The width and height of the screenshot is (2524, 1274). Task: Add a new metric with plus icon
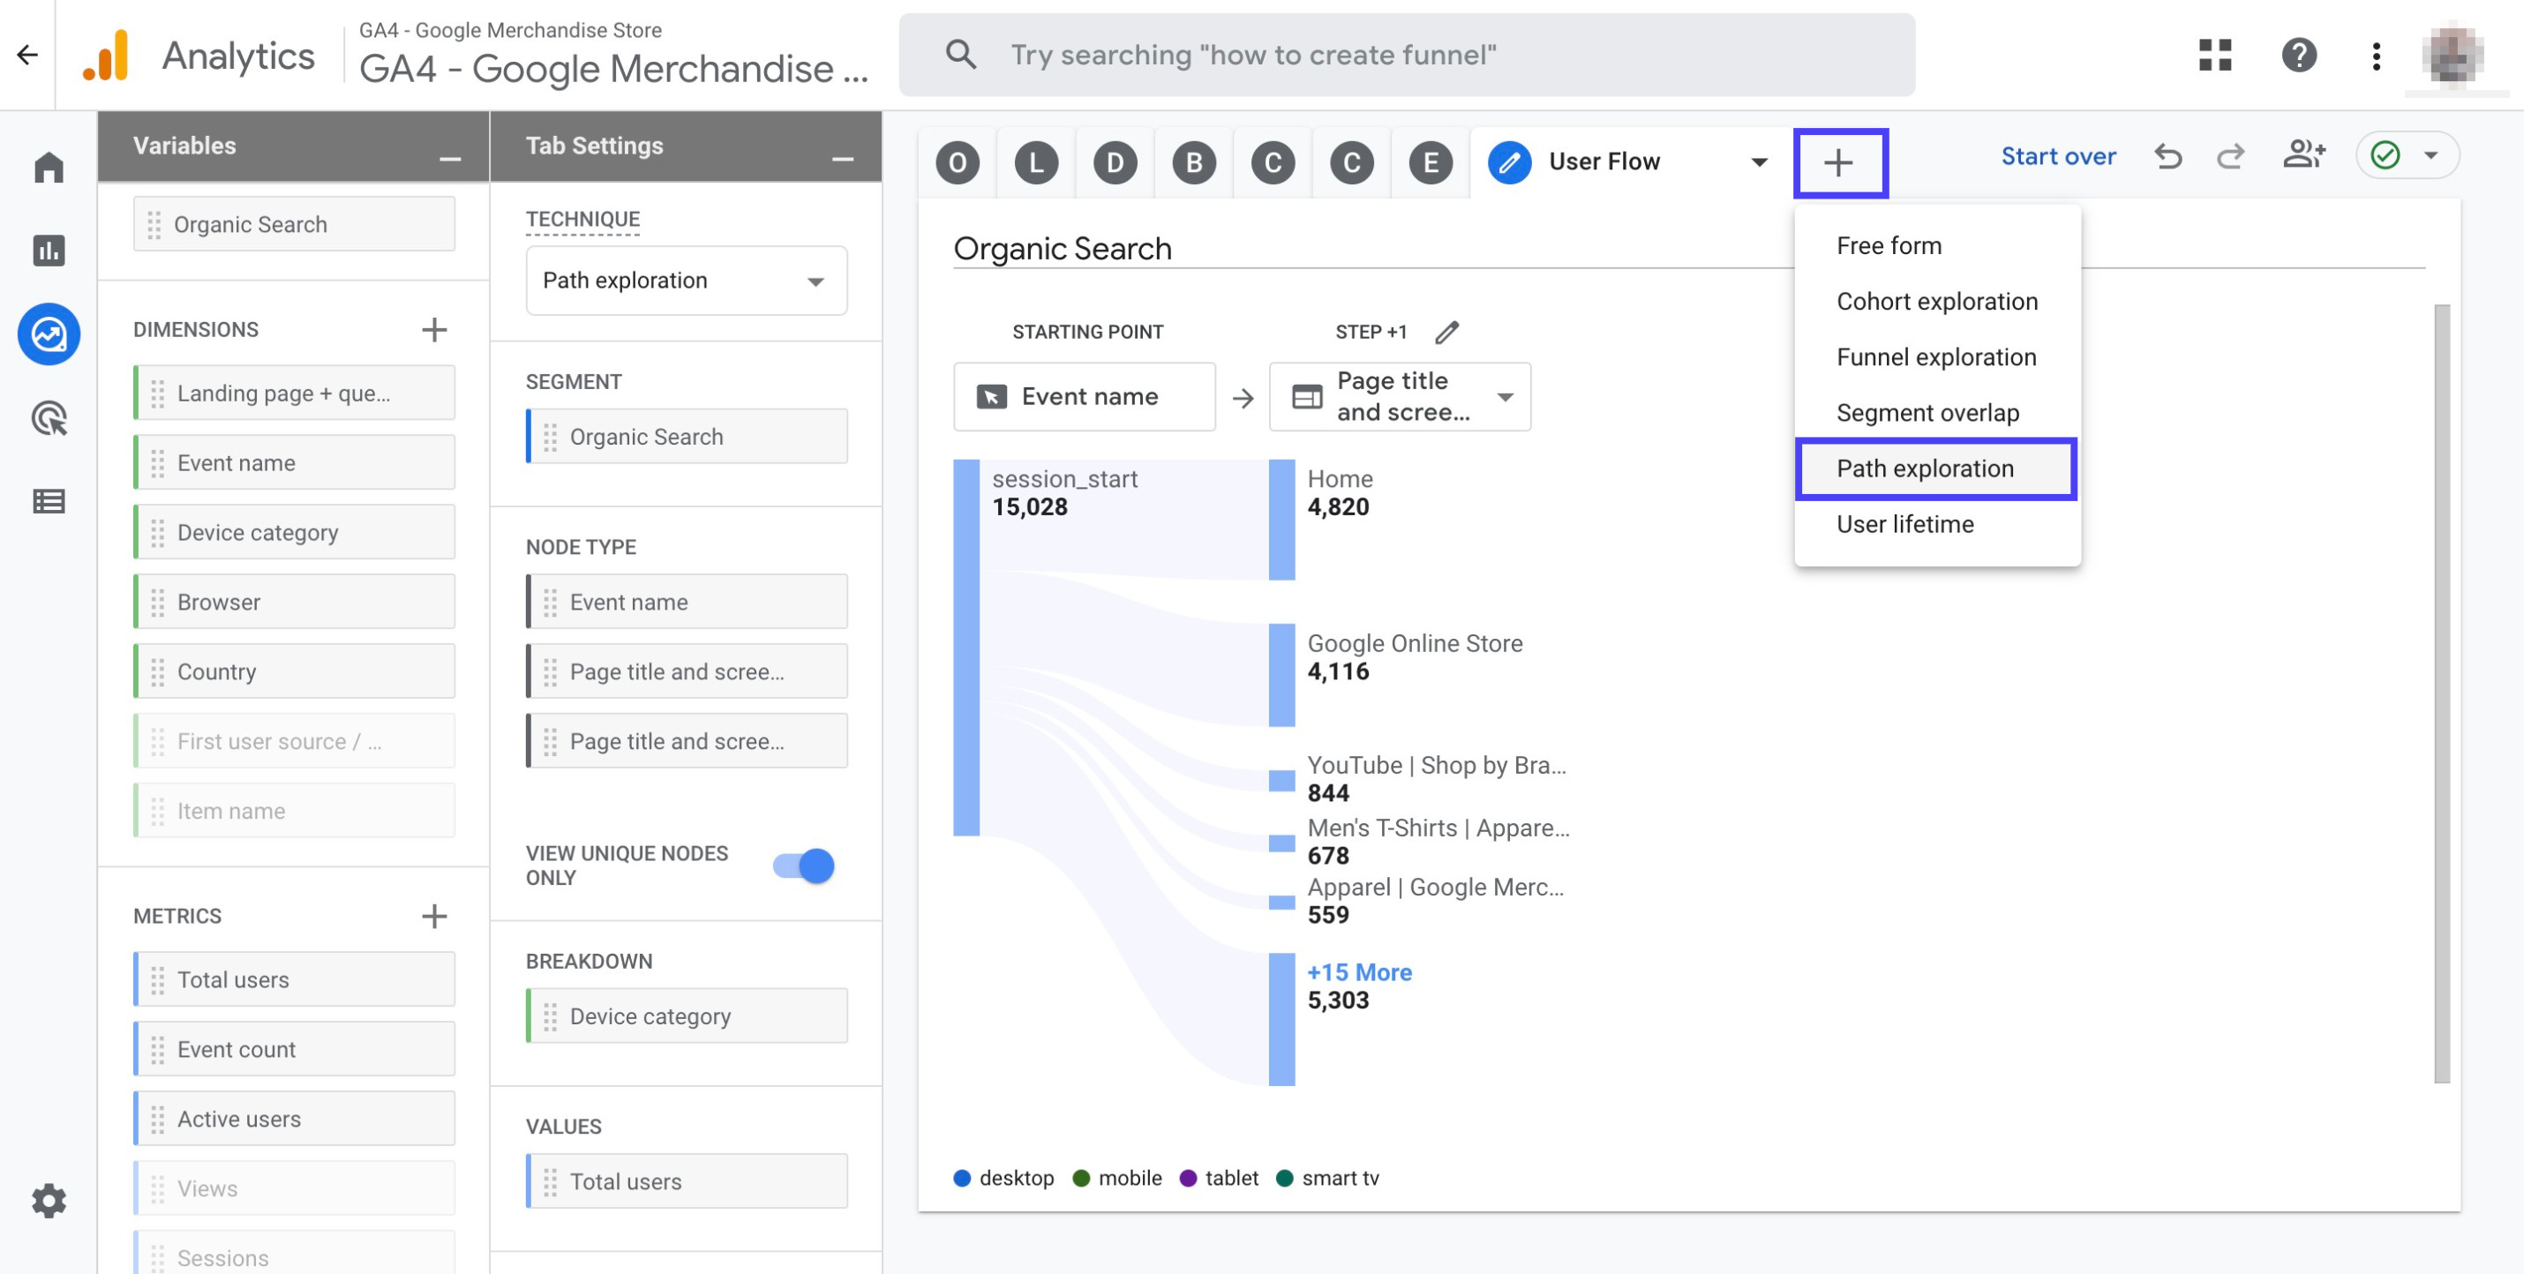coord(434,917)
